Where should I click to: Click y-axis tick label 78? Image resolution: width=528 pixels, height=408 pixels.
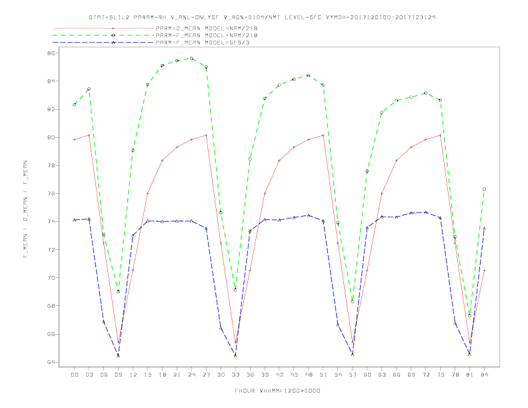[51, 165]
